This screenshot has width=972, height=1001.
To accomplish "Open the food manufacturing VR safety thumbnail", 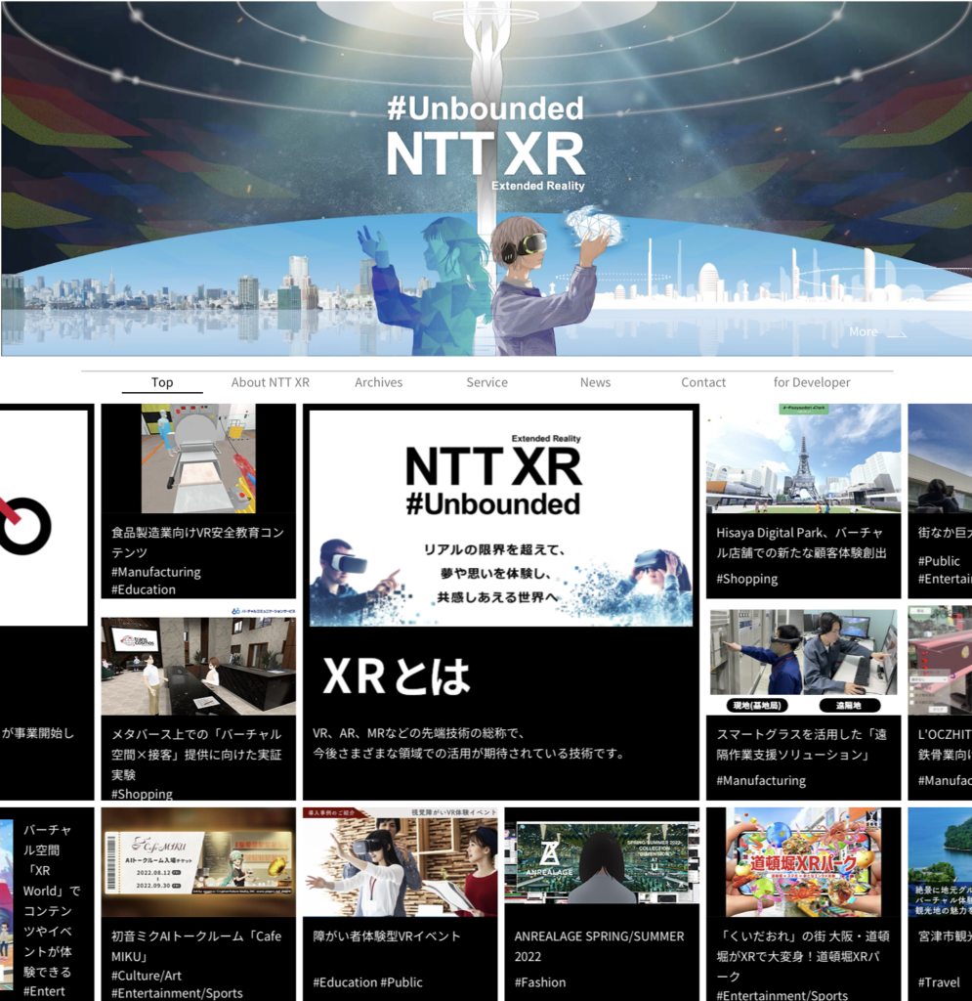I will 198,458.
